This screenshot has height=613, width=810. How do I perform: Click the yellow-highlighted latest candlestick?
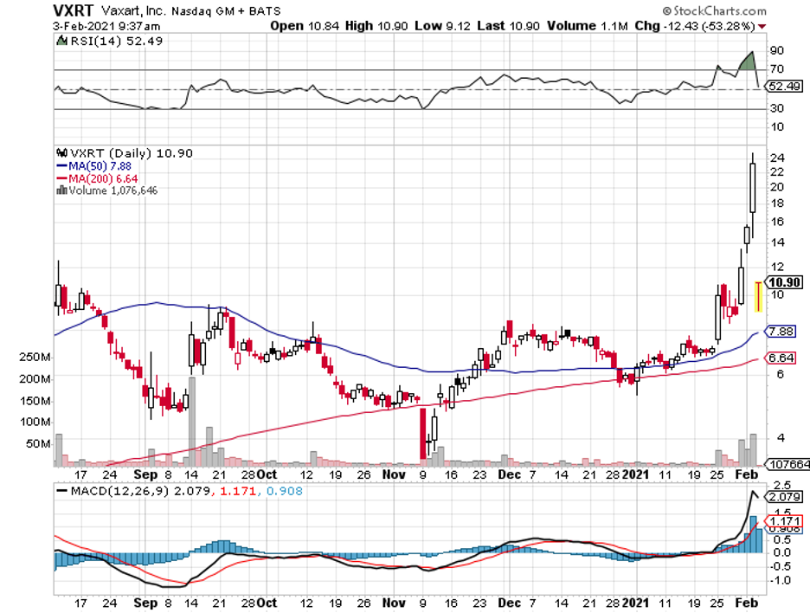(x=758, y=297)
